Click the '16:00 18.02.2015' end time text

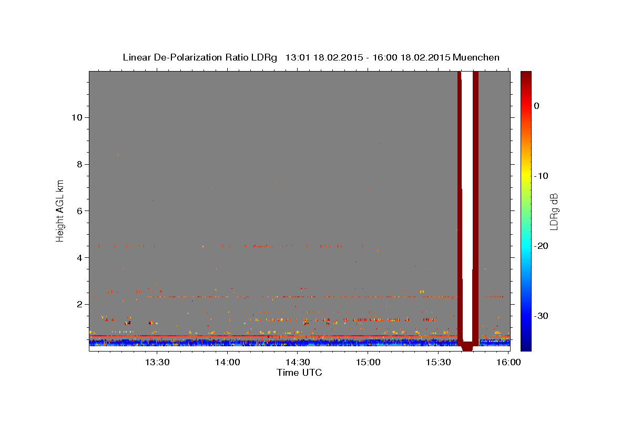point(411,57)
